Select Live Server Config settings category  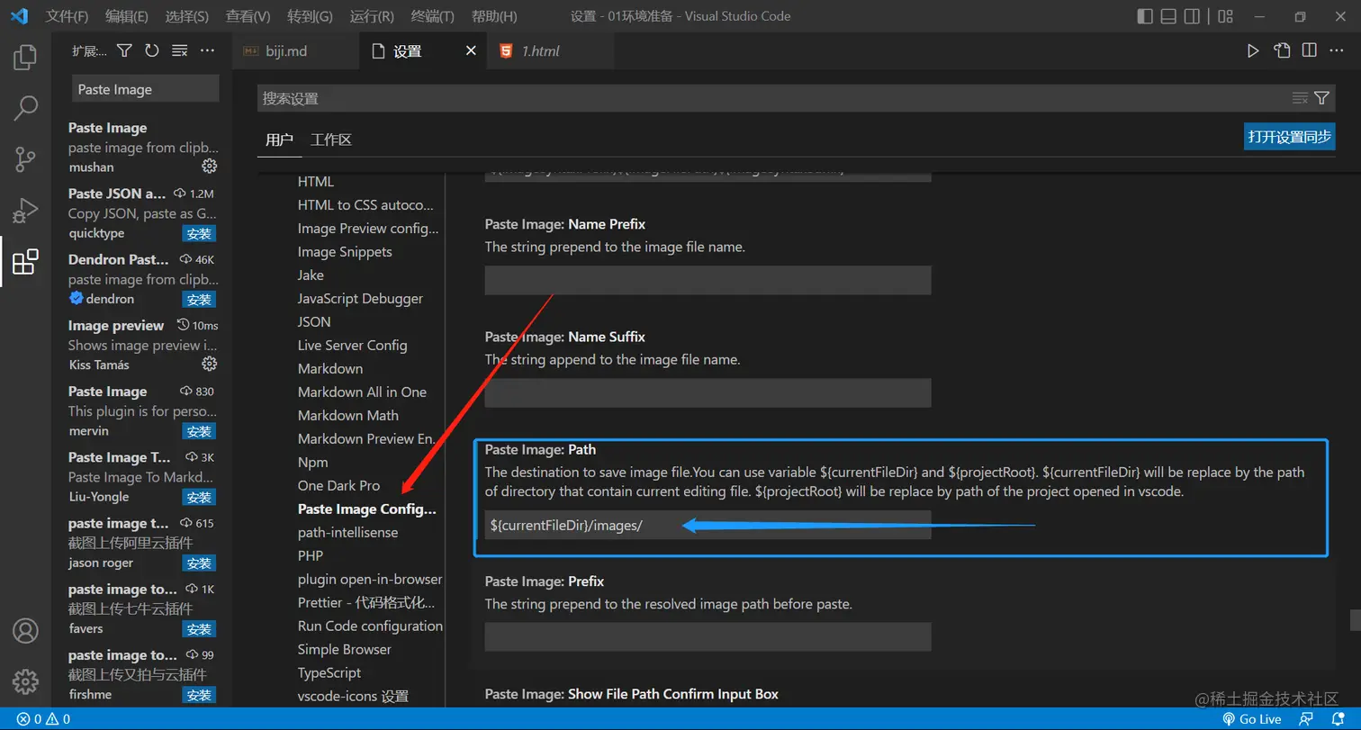point(352,345)
